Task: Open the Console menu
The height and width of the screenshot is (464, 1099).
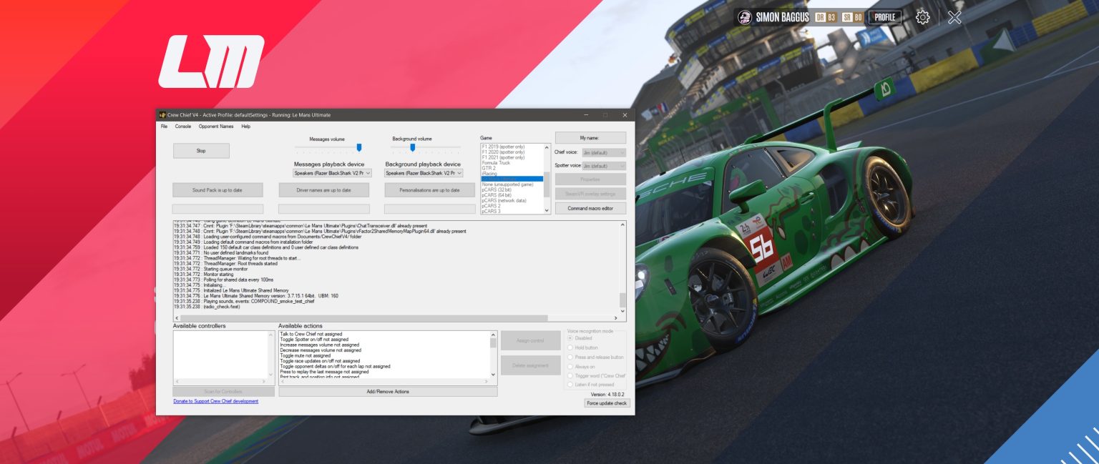Action: click(x=183, y=127)
